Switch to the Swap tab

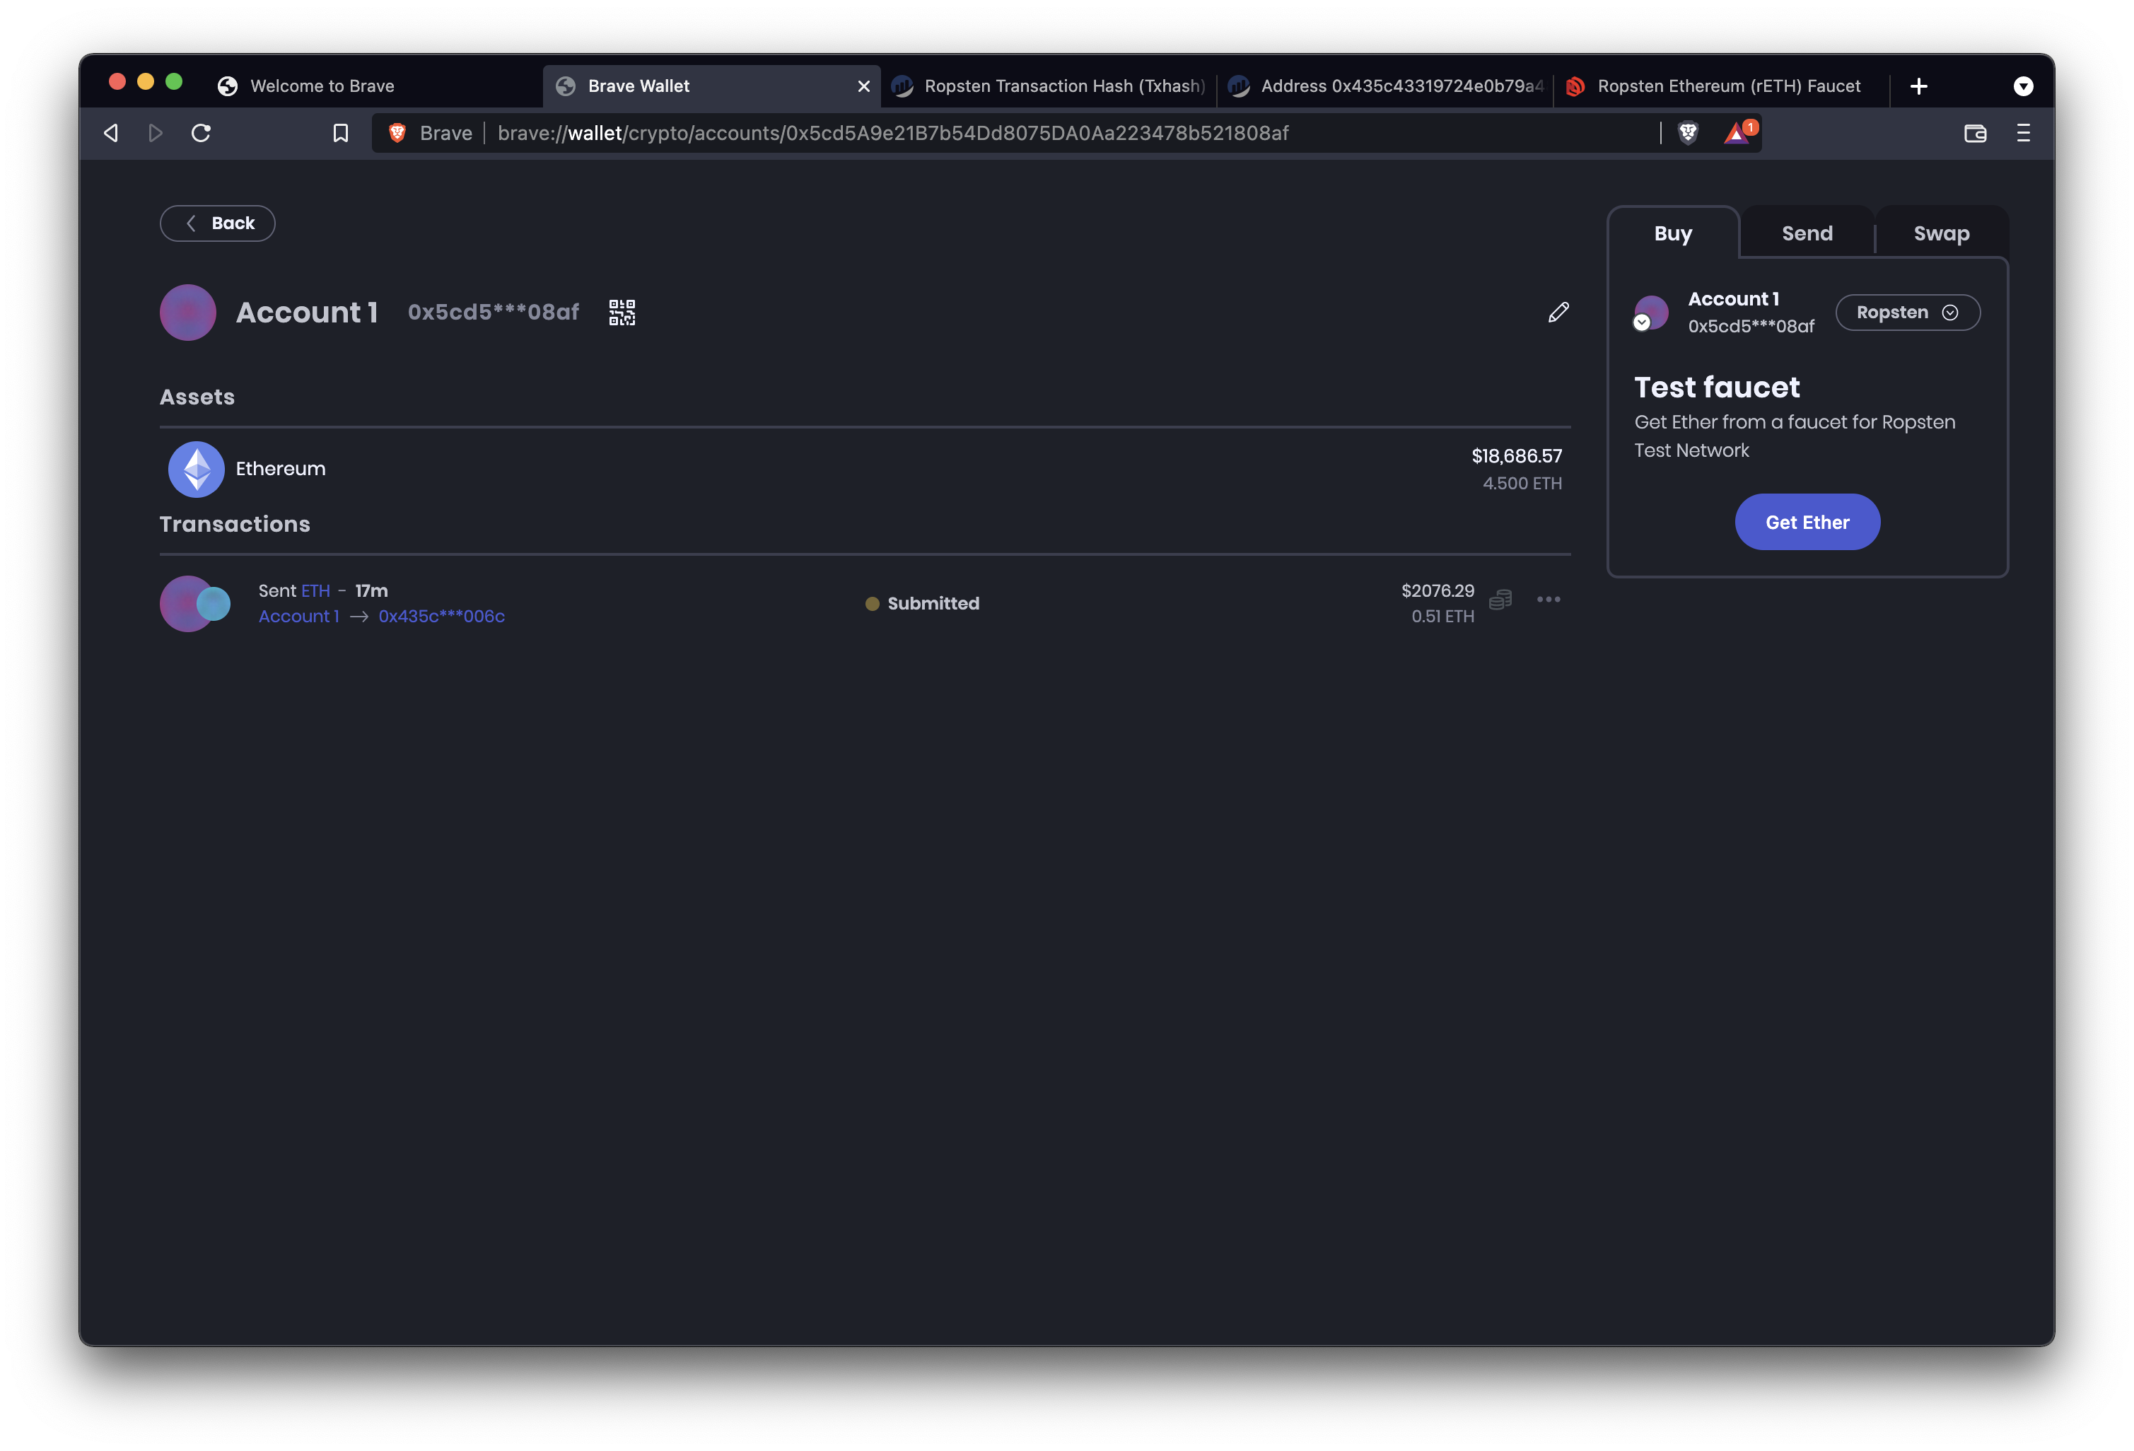(1941, 233)
